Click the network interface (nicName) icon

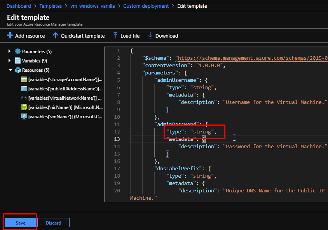coord(24,107)
